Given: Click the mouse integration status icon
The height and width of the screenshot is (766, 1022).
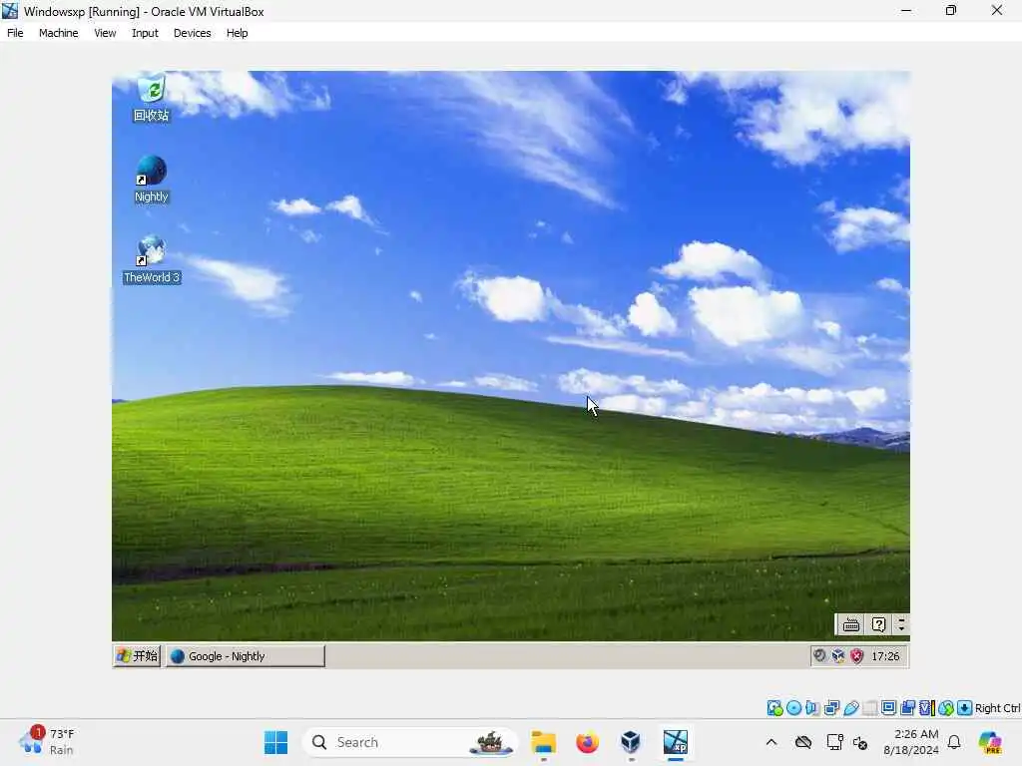Looking at the screenshot, I should click(946, 708).
